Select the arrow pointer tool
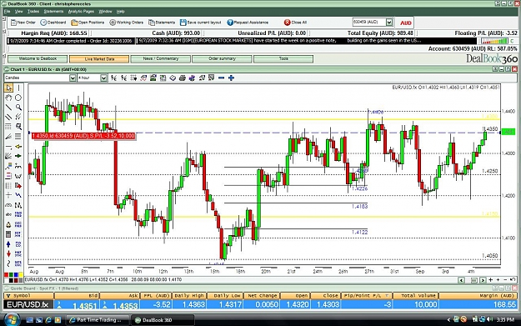This screenshot has height=326, width=521. [8, 88]
